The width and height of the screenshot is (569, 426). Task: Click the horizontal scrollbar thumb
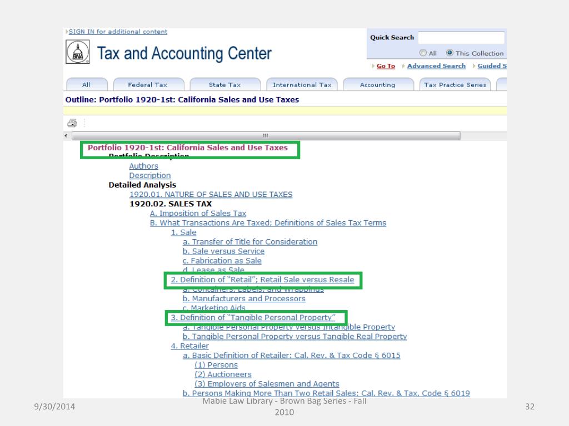266,136
